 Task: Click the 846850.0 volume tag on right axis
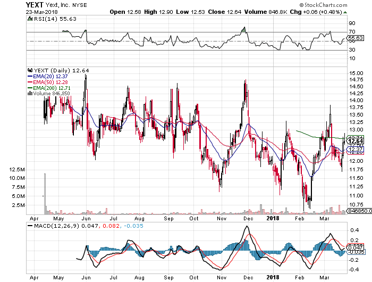(359, 211)
